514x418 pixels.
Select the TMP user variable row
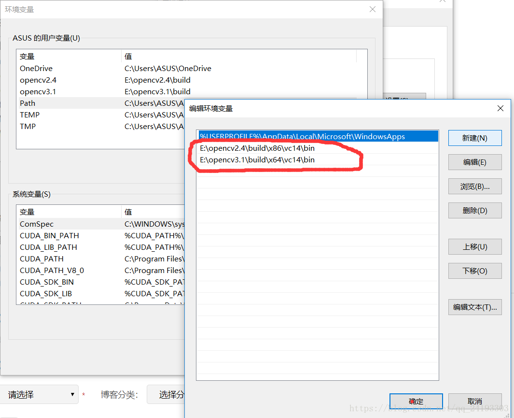(x=102, y=126)
